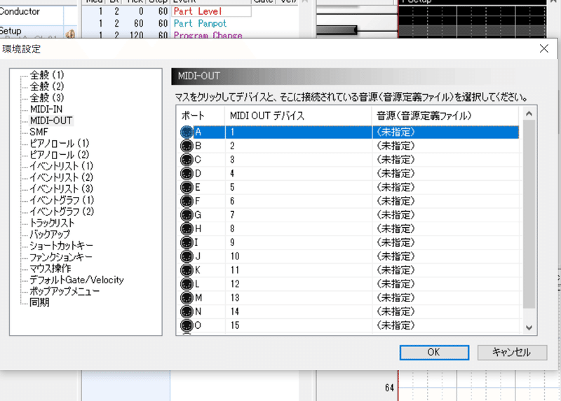This screenshot has width=561, height=401.
Task: Click scroll down arrow of port list
Action: 529,327
